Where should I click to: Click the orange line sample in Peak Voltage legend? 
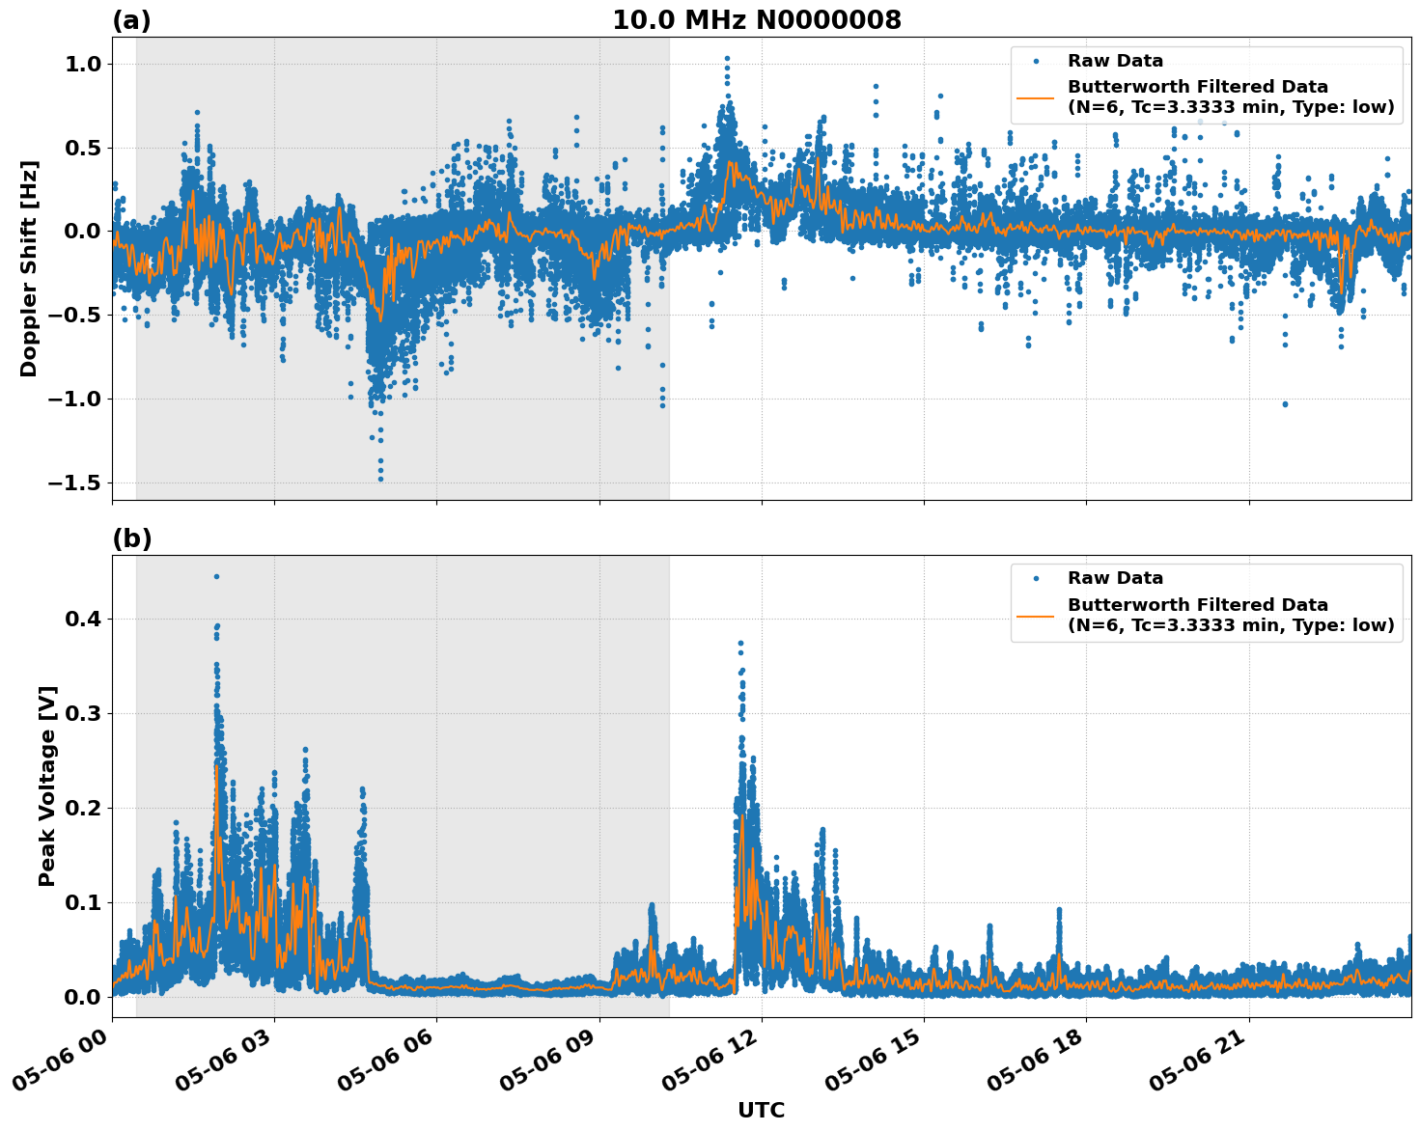coord(1036,615)
